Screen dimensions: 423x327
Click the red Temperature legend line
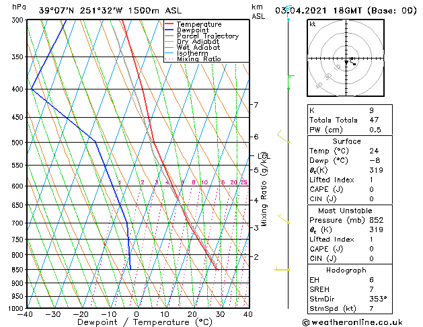tap(169, 24)
